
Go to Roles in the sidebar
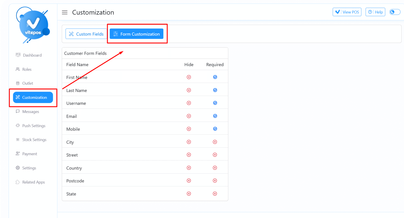[23, 69]
